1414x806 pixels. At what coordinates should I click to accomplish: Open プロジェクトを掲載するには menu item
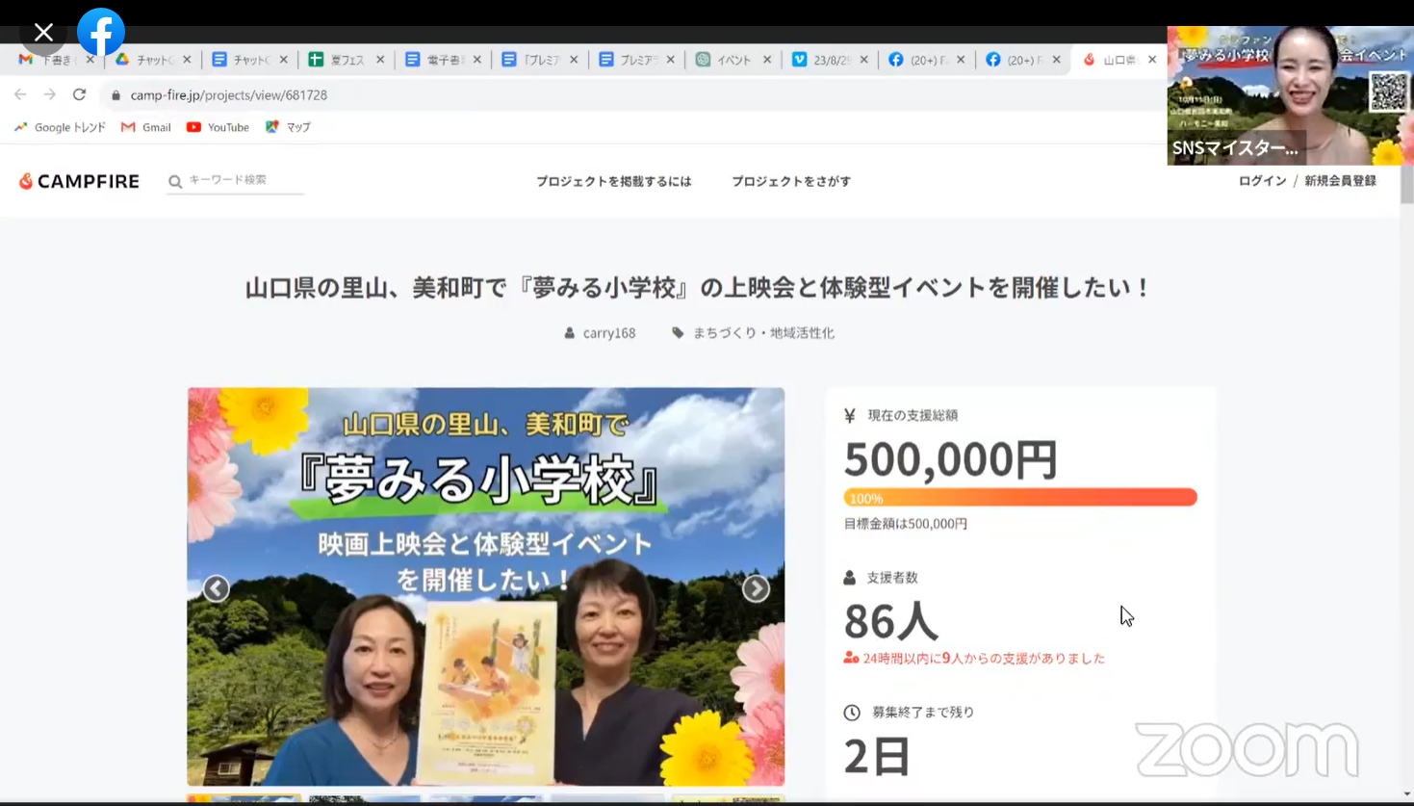point(613,181)
